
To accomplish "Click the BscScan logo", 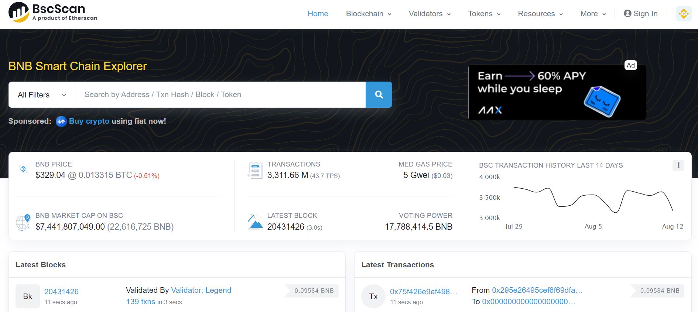I will (53, 12).
